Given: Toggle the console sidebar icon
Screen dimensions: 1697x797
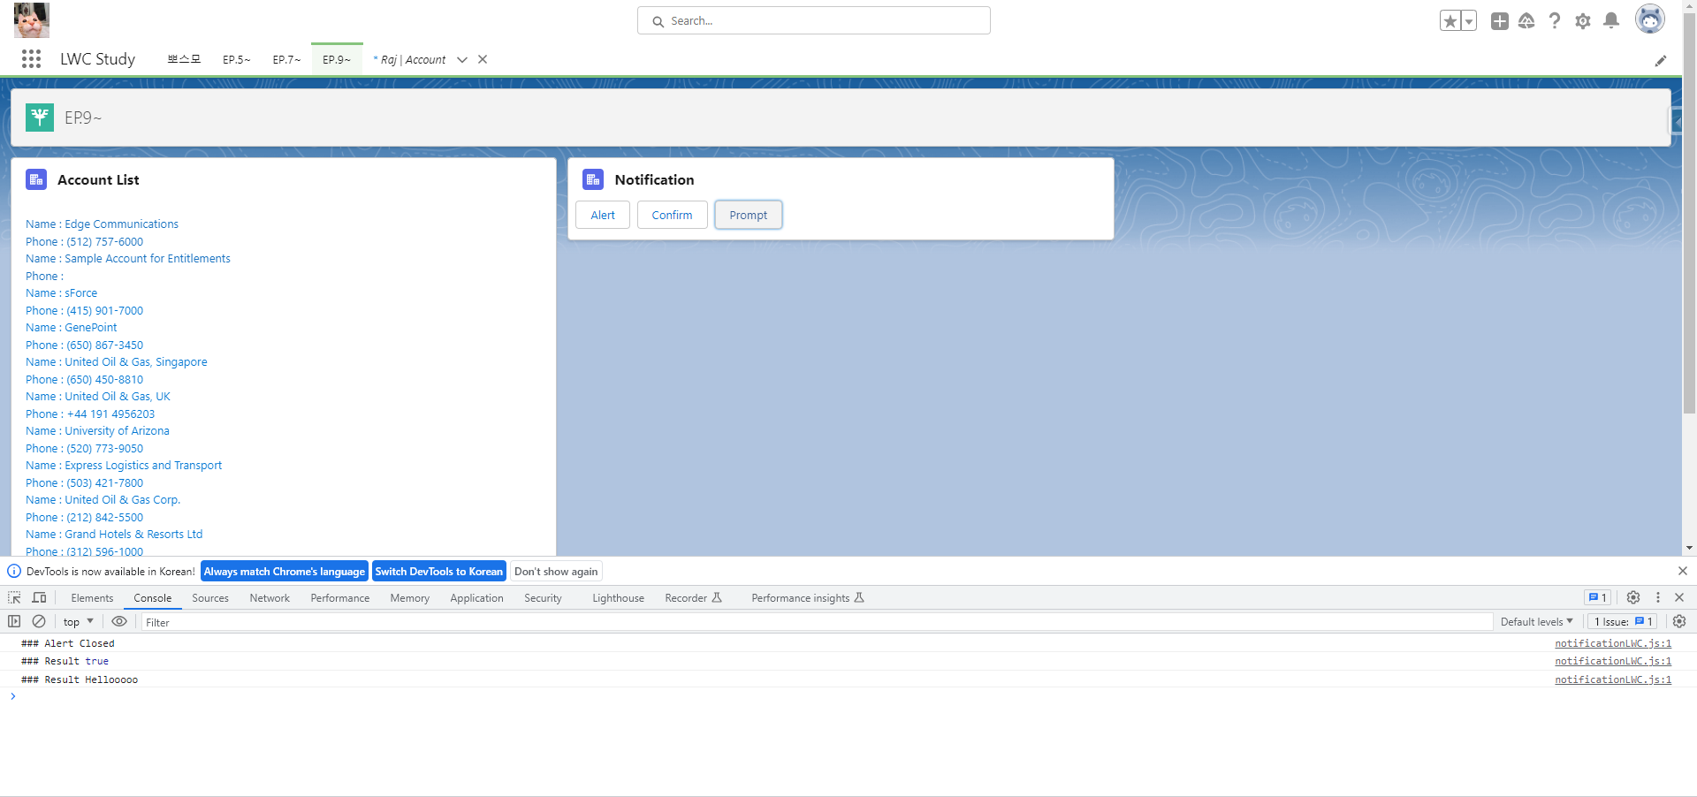Looking at the screenshot, I should 14,621.
